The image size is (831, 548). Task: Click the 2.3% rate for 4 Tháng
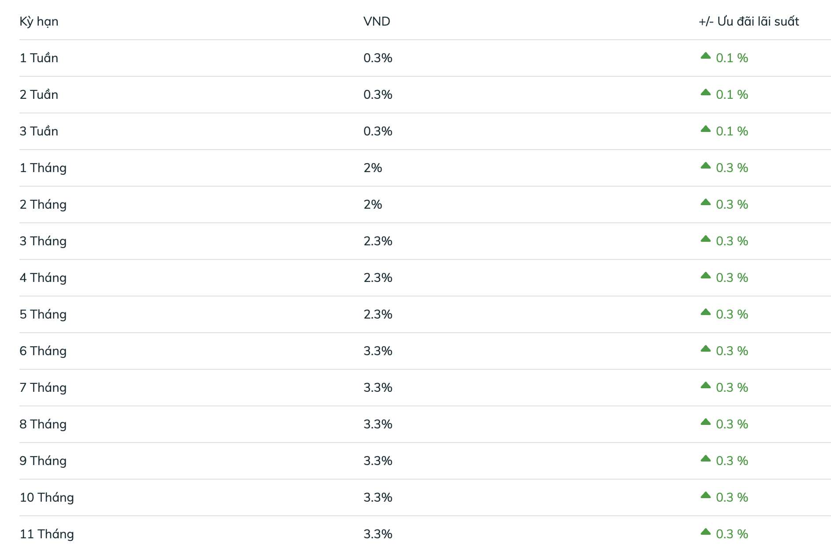[378, 278]
